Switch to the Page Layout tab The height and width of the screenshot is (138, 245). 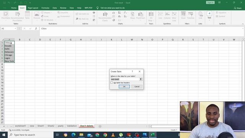tap(33, 8)
